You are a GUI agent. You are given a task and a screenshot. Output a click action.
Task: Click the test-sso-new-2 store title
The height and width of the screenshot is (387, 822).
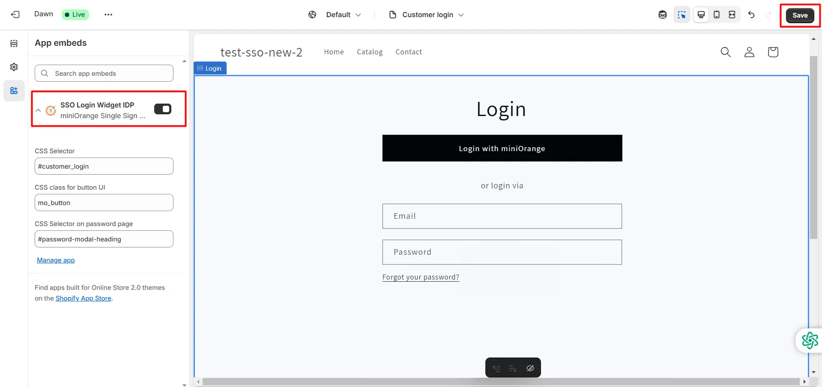pyautogui.click(x=261, y=52)
